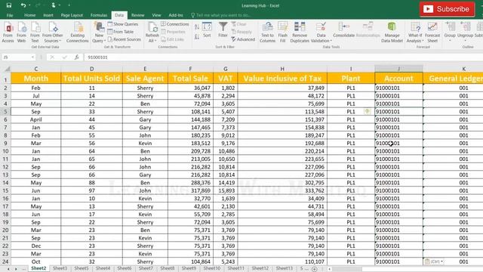The image size is (483, 272).
Task: Switch to the Home ribbon tab
Action: (x=30, y=15)
